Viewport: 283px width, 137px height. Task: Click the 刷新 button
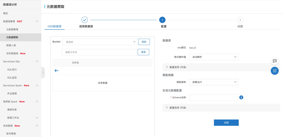coord(144,42)
